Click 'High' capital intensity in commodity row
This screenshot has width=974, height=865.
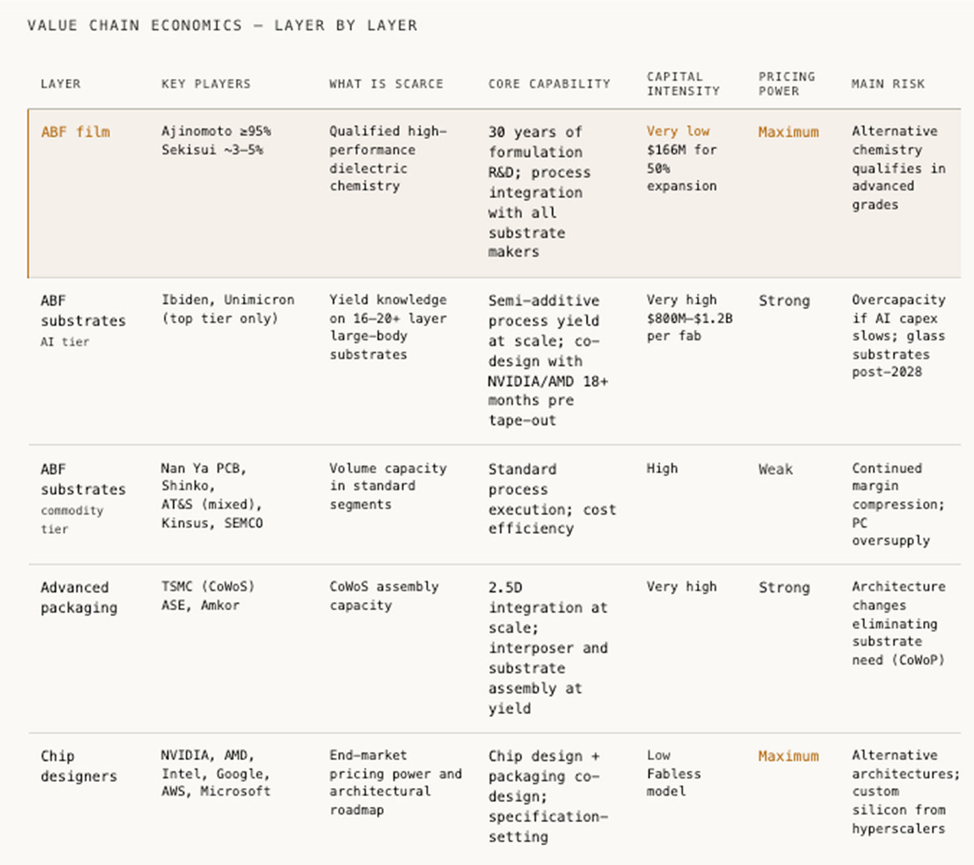[662, 468]
